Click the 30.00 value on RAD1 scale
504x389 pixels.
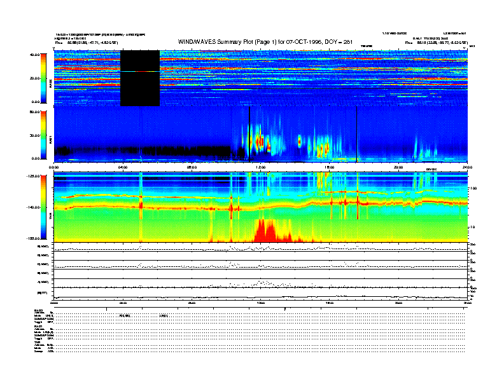click(34, 135)
